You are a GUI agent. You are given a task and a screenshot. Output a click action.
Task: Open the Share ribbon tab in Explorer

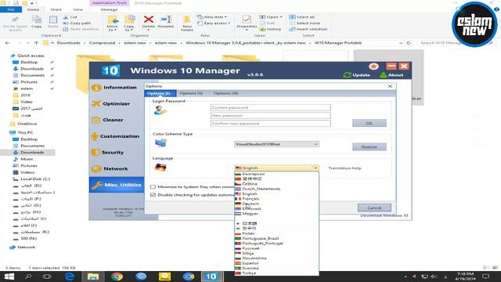pos(56,9)
